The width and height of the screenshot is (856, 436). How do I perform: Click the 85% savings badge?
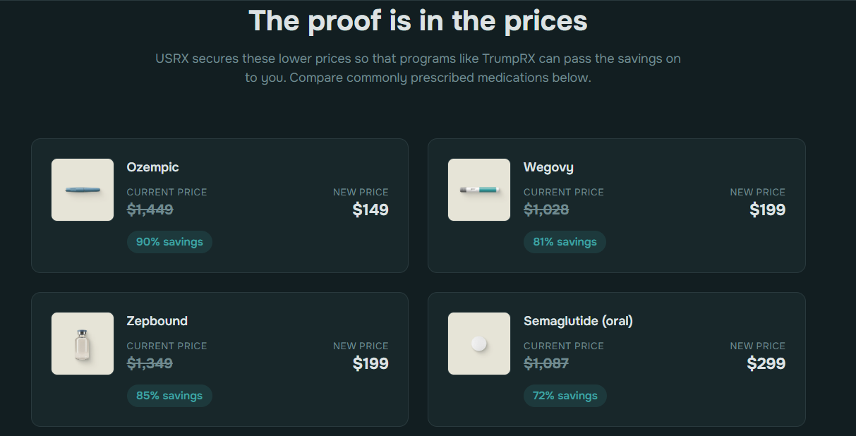tap(169, 396)
